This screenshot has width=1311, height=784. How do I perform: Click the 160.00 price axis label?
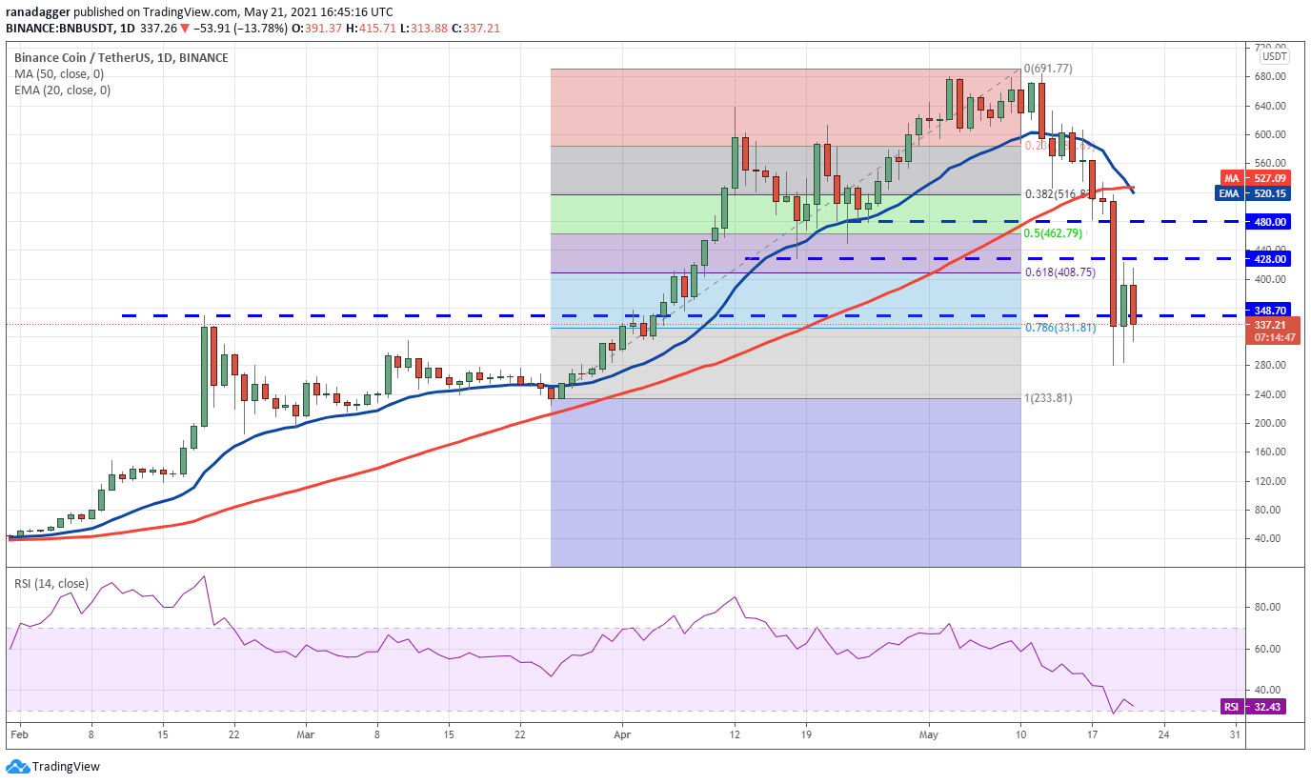tap(1272, 452)
